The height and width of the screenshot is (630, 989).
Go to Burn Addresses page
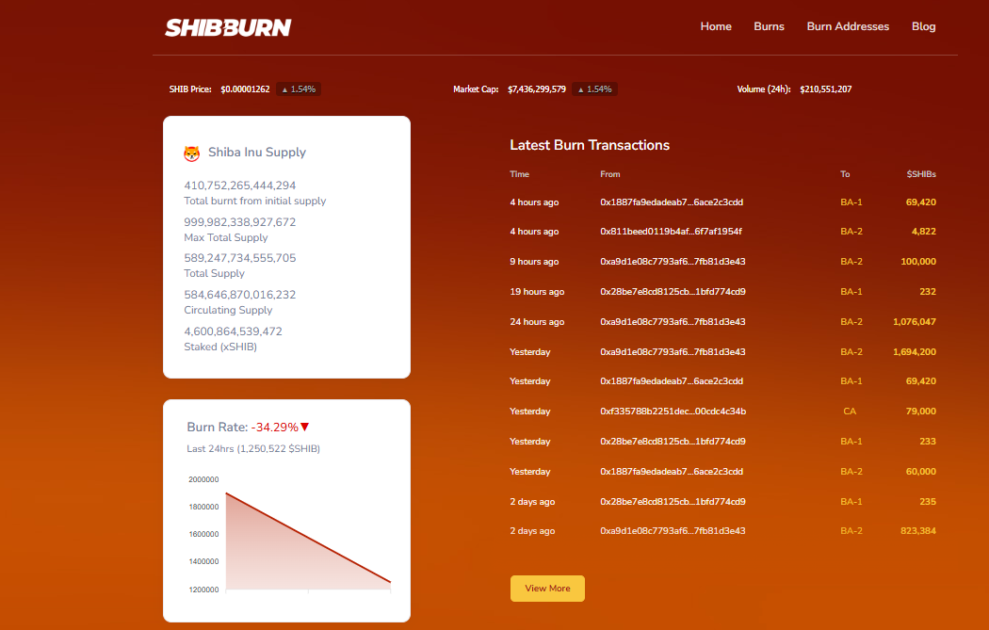click(848, 26)
